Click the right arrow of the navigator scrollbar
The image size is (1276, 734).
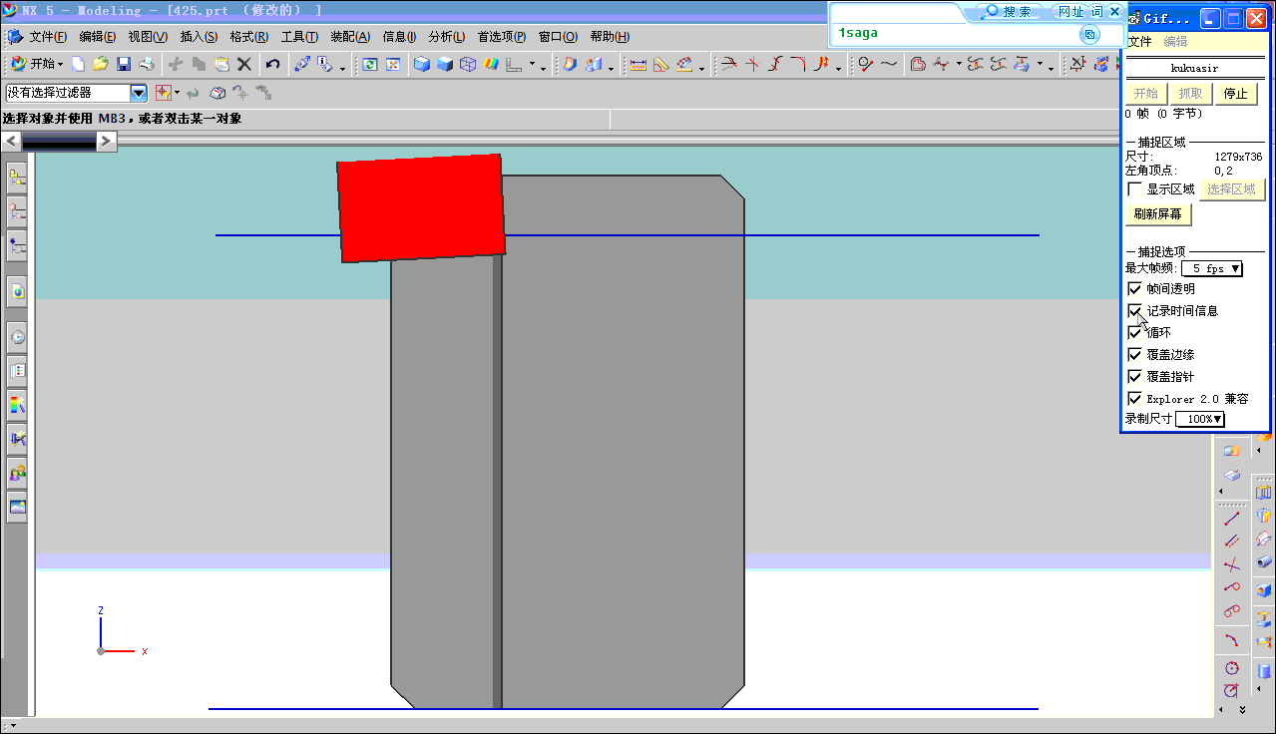(x=107, y=142)
